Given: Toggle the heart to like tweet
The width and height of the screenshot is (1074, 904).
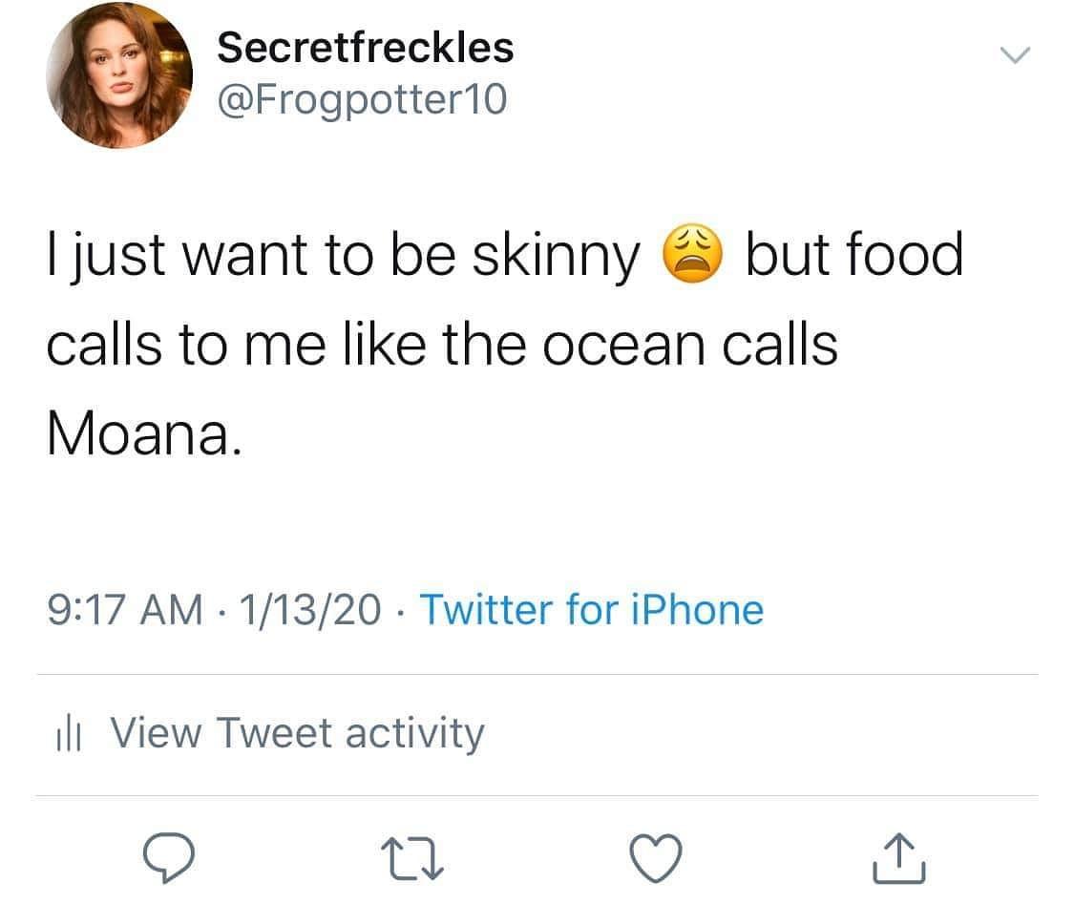Looking at the screenshot, I should coord(658,856).
